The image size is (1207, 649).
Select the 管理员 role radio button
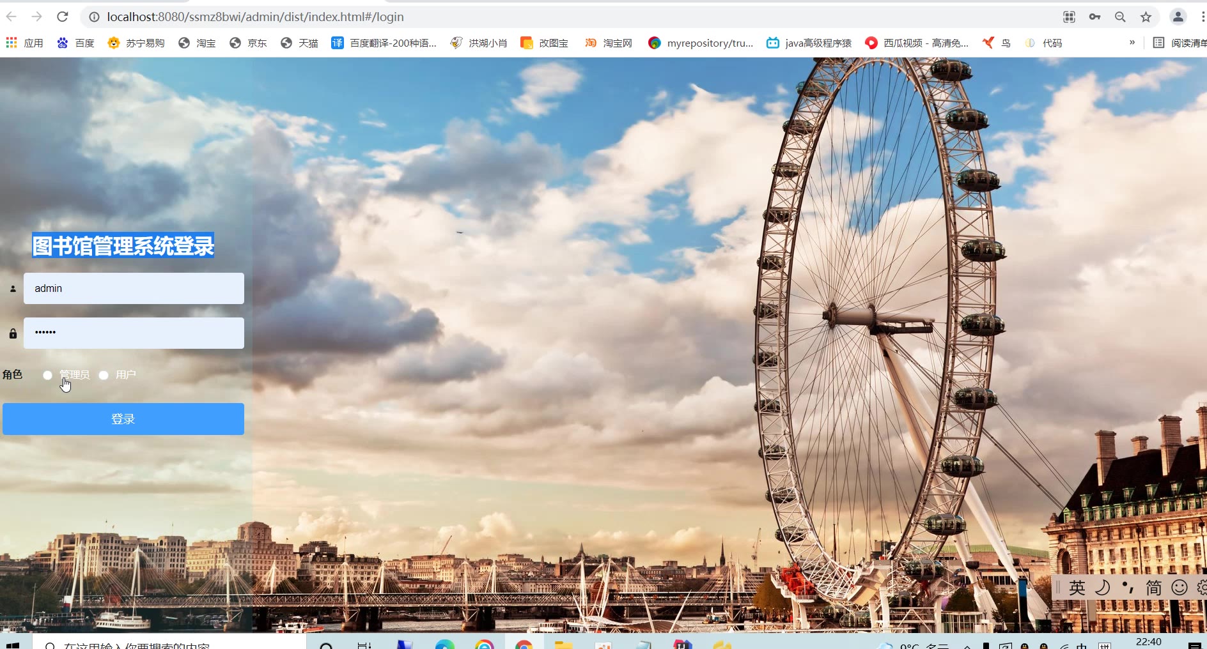point(48,375)
